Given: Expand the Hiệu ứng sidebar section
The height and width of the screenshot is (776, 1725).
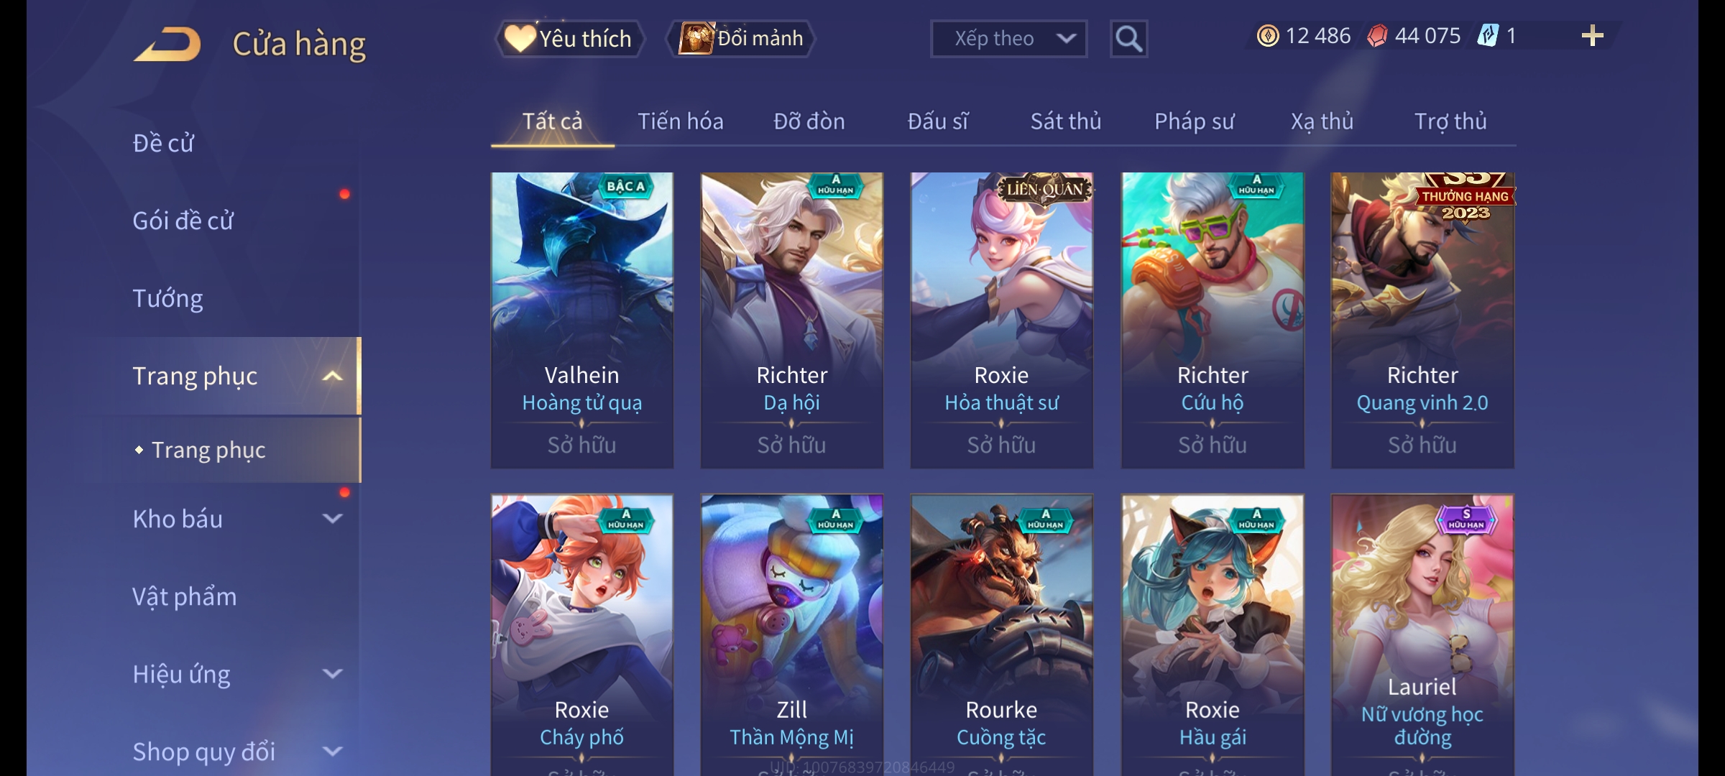Looking at the screenshot, I should click(332, 673).
